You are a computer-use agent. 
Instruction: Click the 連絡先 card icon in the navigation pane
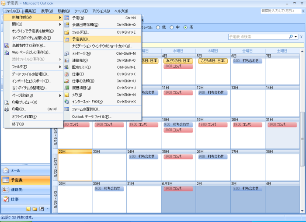point(6,190)
